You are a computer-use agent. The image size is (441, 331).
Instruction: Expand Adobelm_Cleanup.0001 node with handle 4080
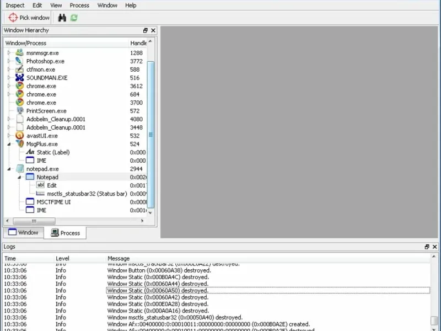coord(9,119)
